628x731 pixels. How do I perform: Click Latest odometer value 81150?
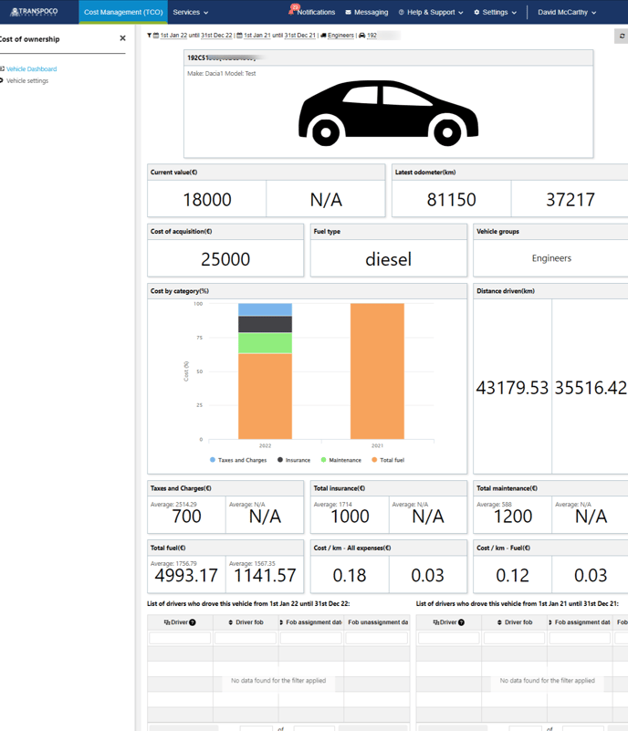click(451, 200)
